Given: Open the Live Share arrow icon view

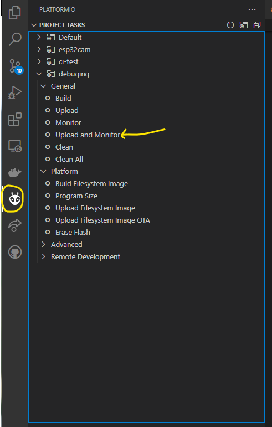Looking at the screenshot, I should [15, 225].
